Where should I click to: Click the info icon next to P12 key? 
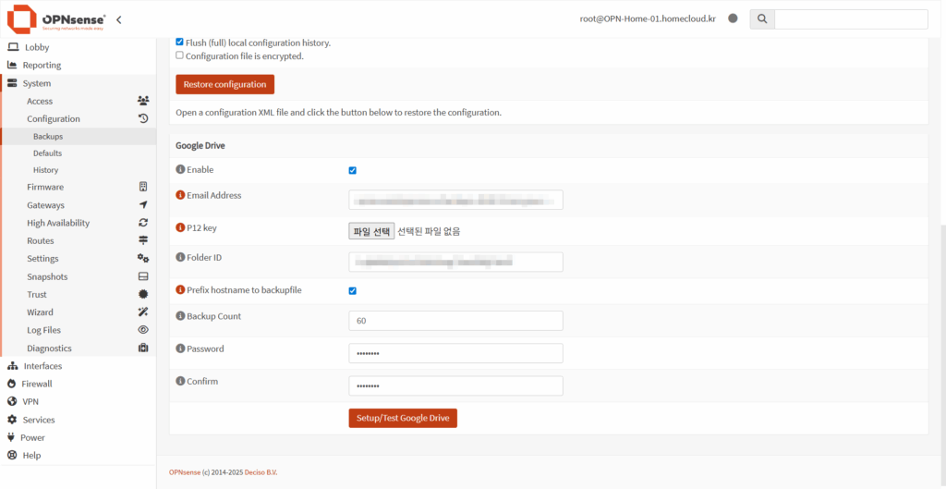pyautogui.click(x=180, y=227)
